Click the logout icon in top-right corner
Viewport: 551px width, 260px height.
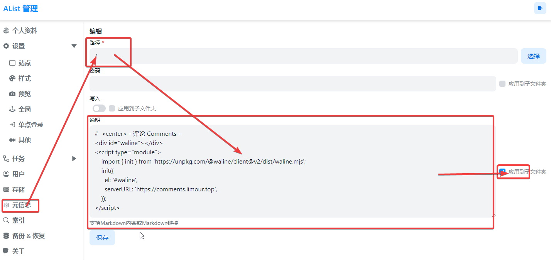click(x=540, y=8)
